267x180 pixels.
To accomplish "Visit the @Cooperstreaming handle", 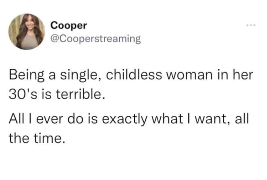I will pyautogui.click(x=96, y=38).
